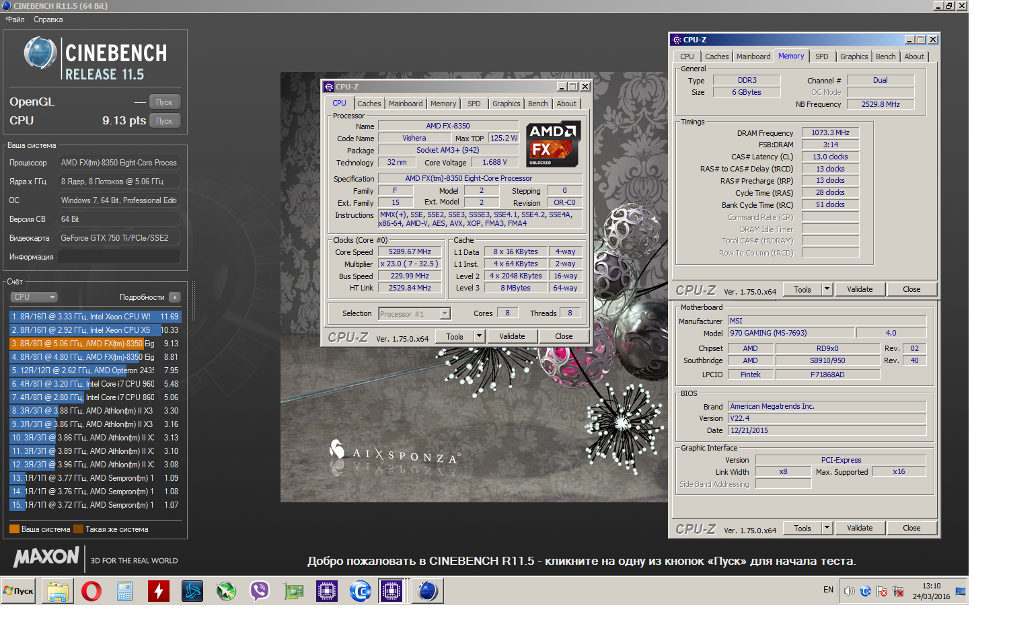Select ranking row 4 AMD FX-8350 4.80 ГГц
Viewport: 1009px width, 622px height.
click(95, 356)
